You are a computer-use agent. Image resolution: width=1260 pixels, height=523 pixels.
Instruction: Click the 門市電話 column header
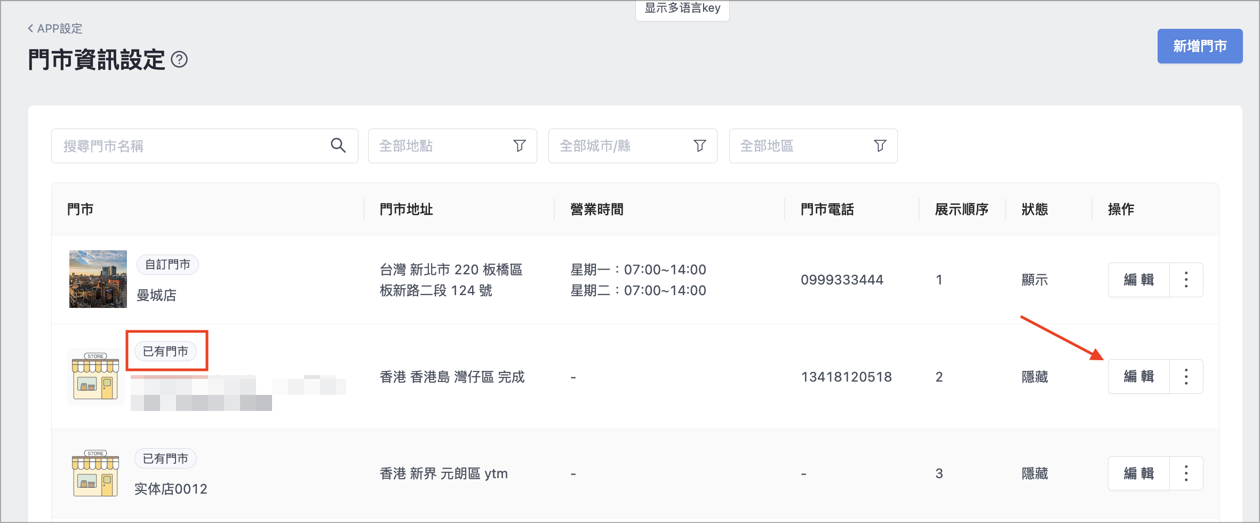pyautogui.click(x=827, y=209)
